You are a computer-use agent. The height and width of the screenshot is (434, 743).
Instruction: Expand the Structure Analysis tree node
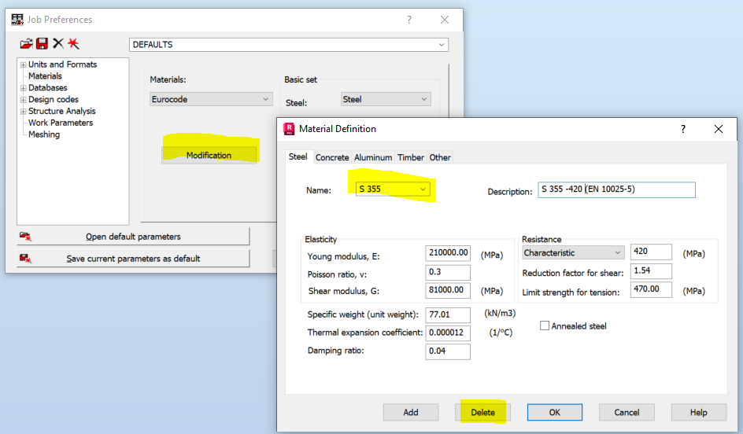pos(23,112)
